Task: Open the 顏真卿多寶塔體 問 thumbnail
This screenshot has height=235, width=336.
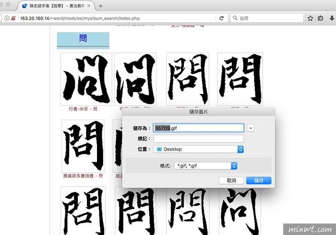Action: 83,146
